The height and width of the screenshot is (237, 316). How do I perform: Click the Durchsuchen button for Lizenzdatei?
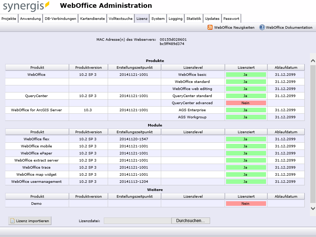tap(190, 220)
